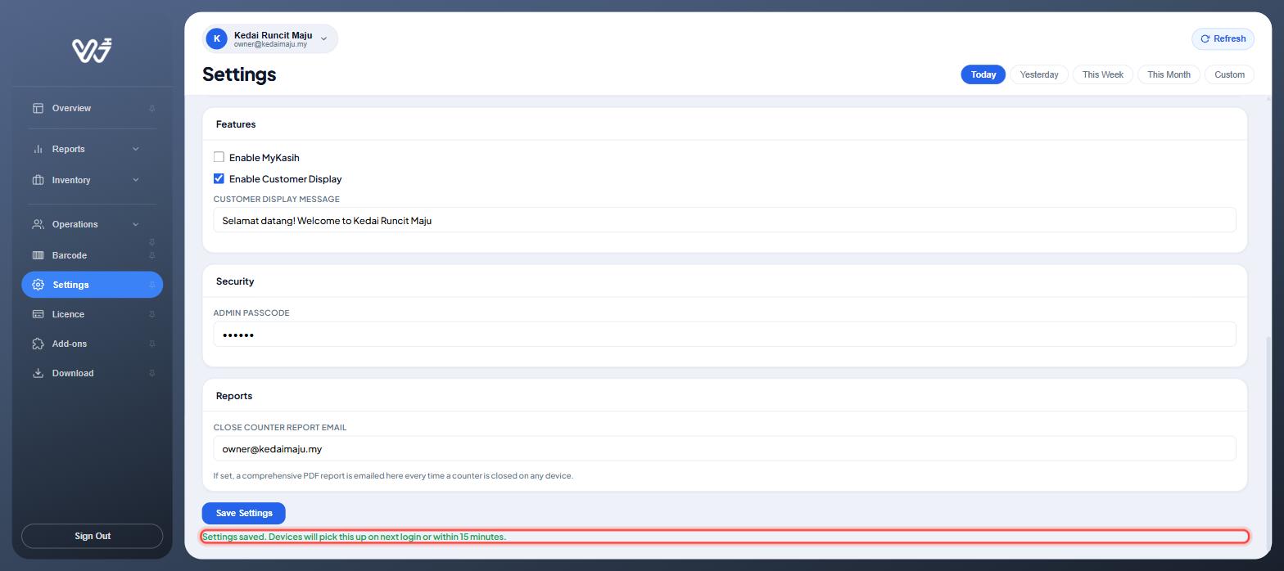Expand the Reports submenu chevron
The image size is (1284, 571).
[x=136, y=149]
